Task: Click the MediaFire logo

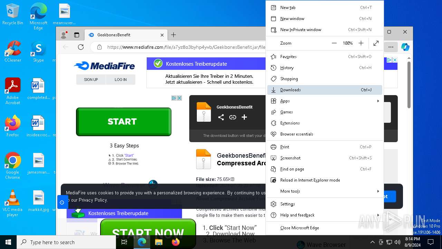Action: click(104, 66)
